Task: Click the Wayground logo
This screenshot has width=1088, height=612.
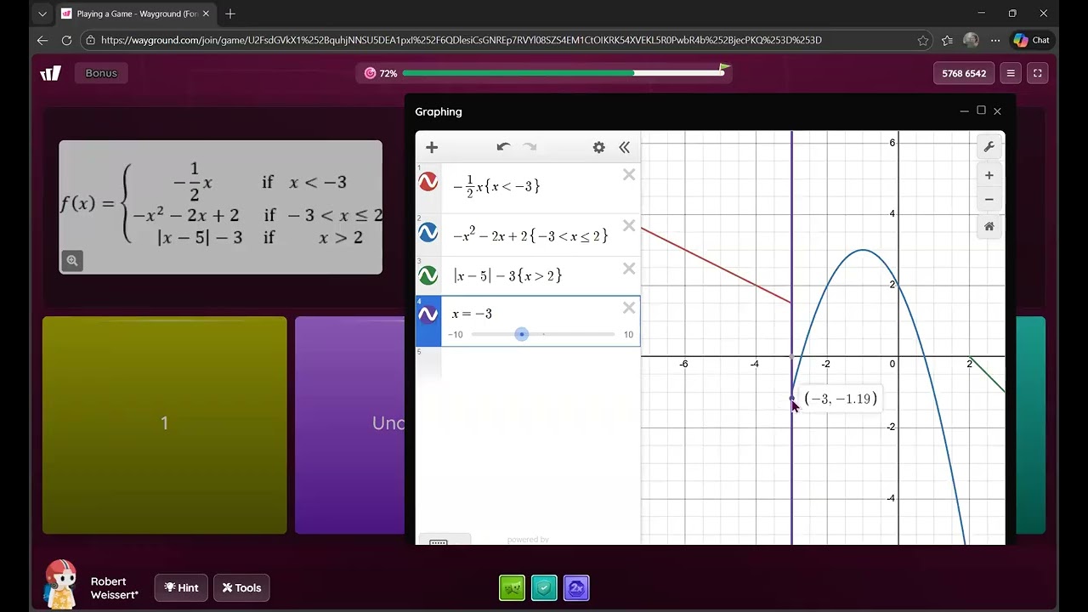Action: point(51,73)
